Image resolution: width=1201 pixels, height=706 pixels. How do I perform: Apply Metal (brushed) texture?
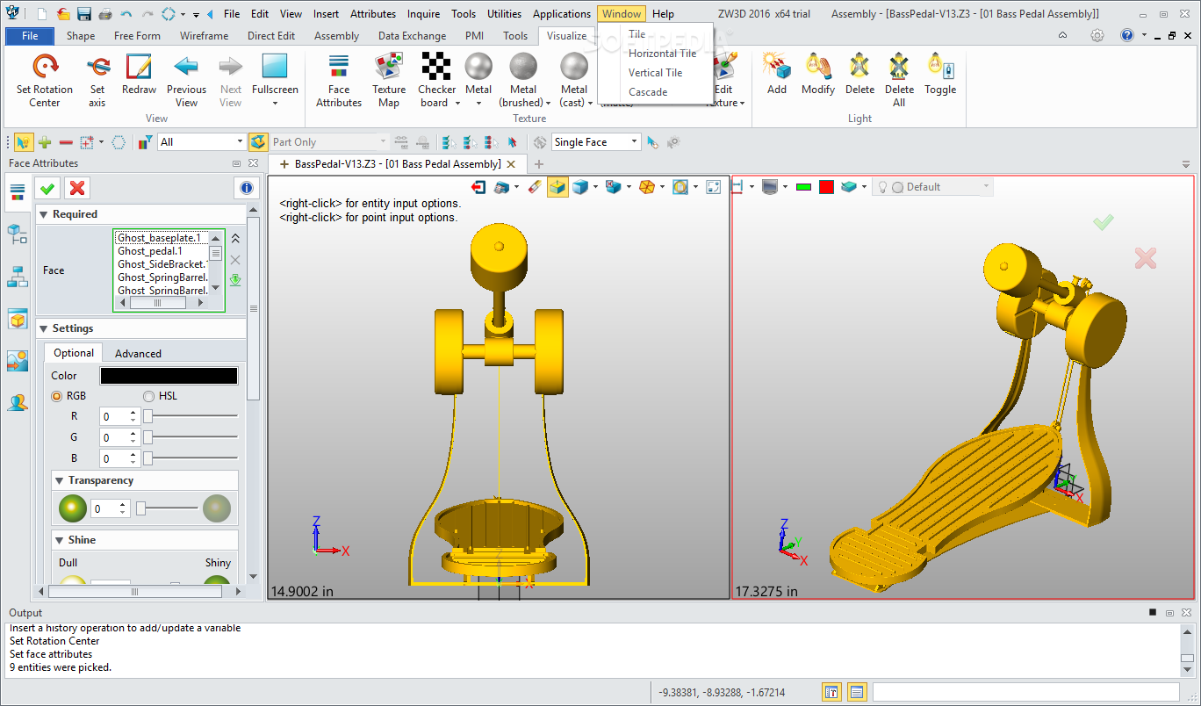click(523, 67)
